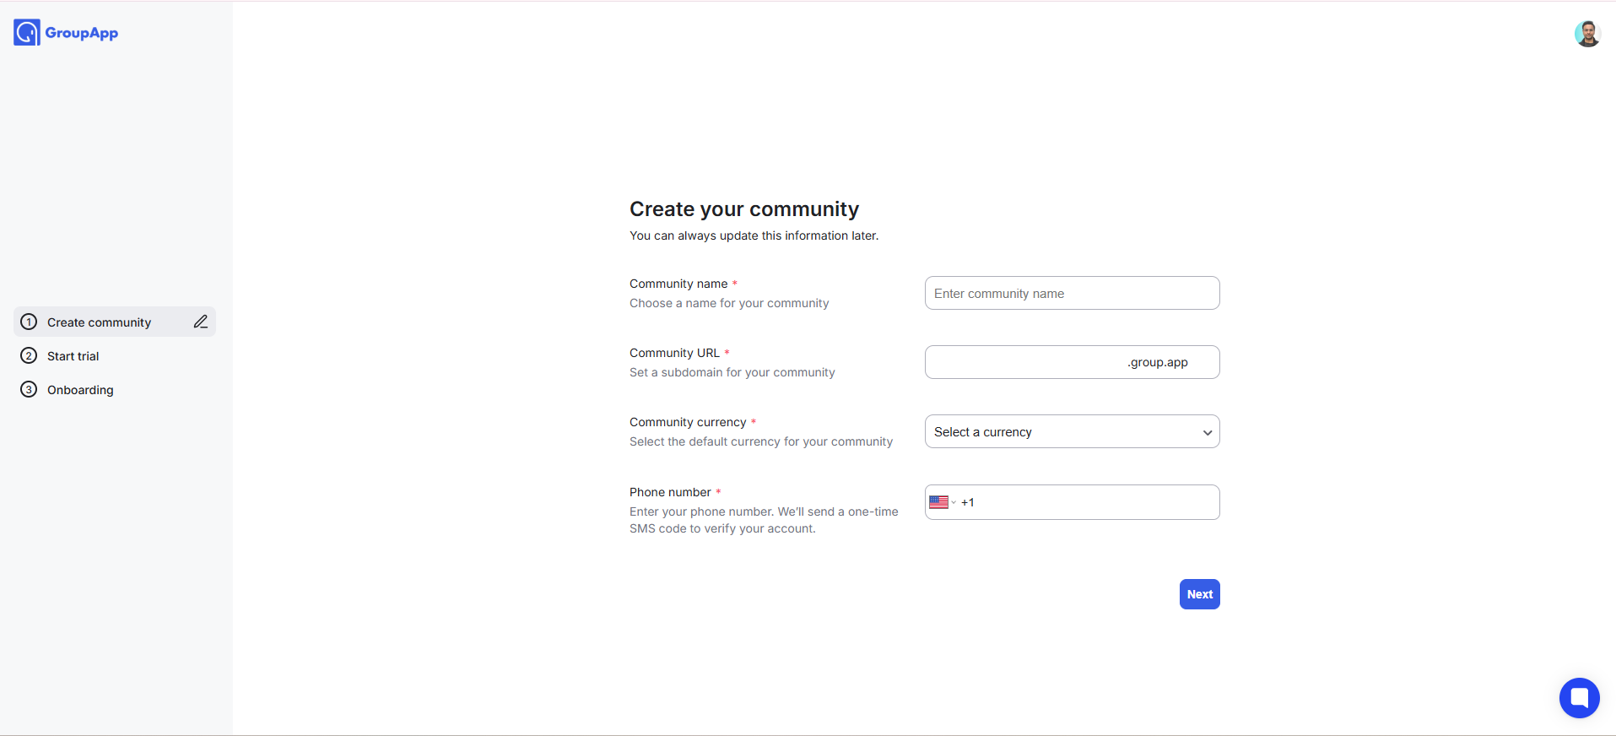Click the US flag country icon
1616x736 pixels.
(x=938, y=502)
